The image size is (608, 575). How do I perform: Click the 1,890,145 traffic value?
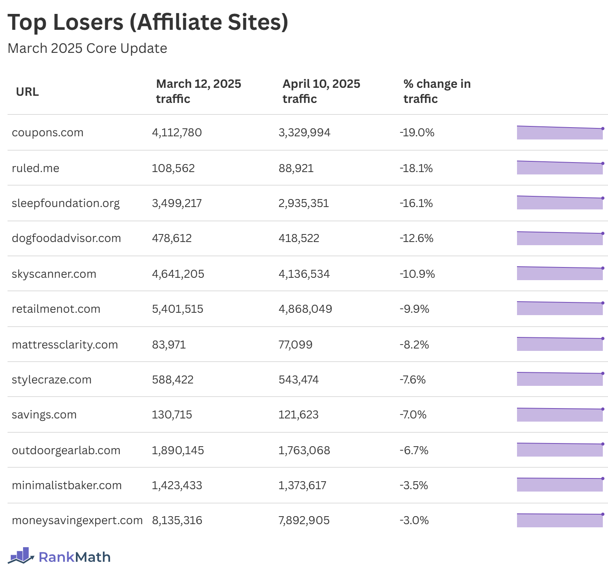point(178,451)
